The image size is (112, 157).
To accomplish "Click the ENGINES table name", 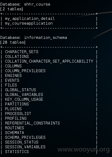I will coord(13,76).
